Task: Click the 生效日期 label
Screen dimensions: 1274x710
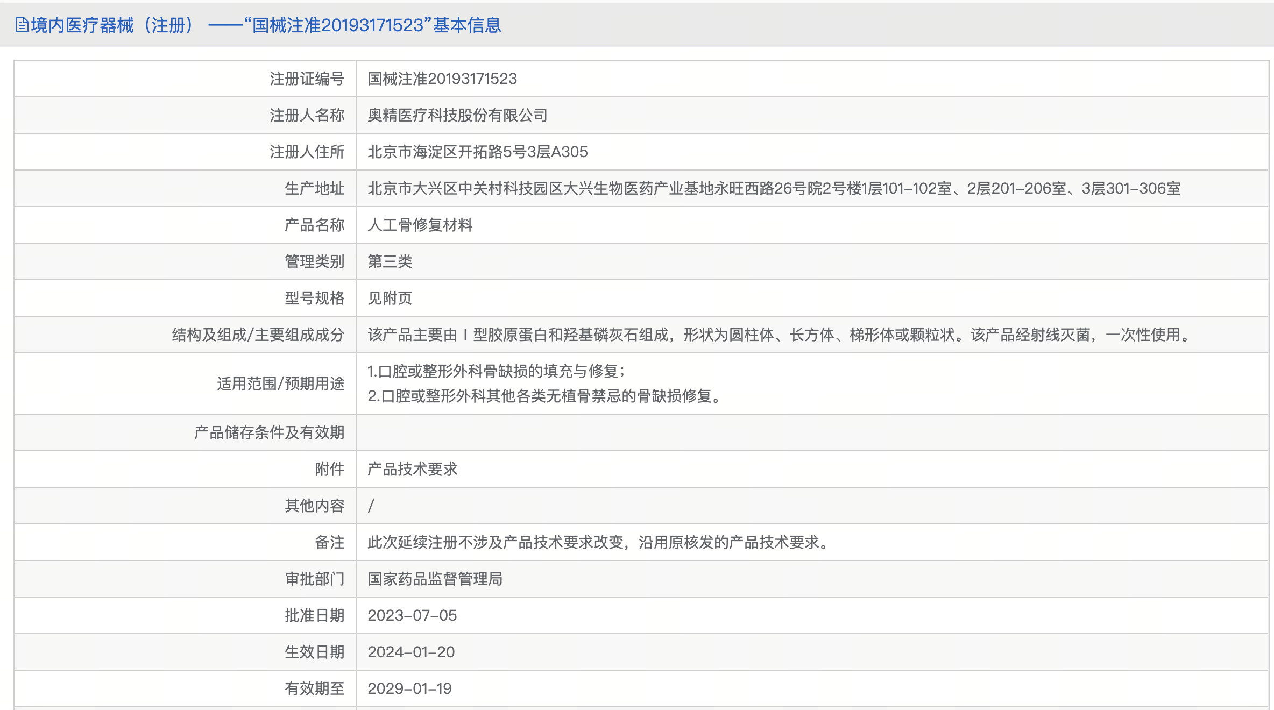Action: tap(314, 652)
